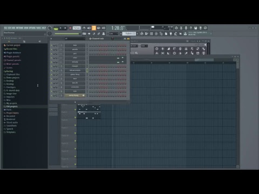Click the Channel rack swing slider
This screenshot has width=259, height=194.
click(x=117, y=39)
